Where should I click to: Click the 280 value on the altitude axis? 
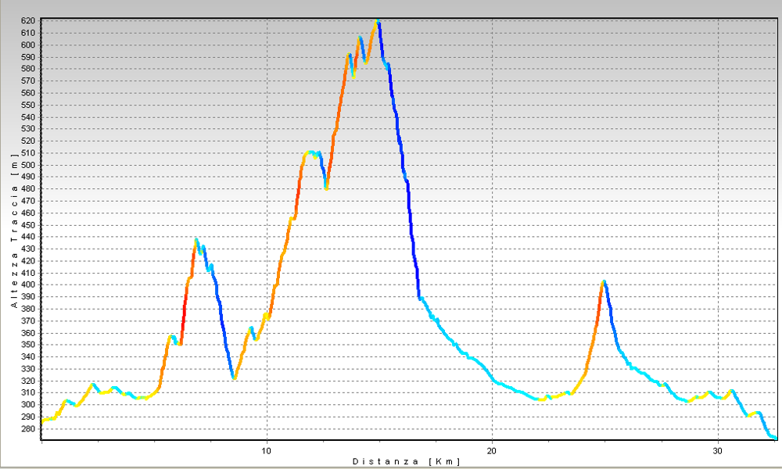29,428
